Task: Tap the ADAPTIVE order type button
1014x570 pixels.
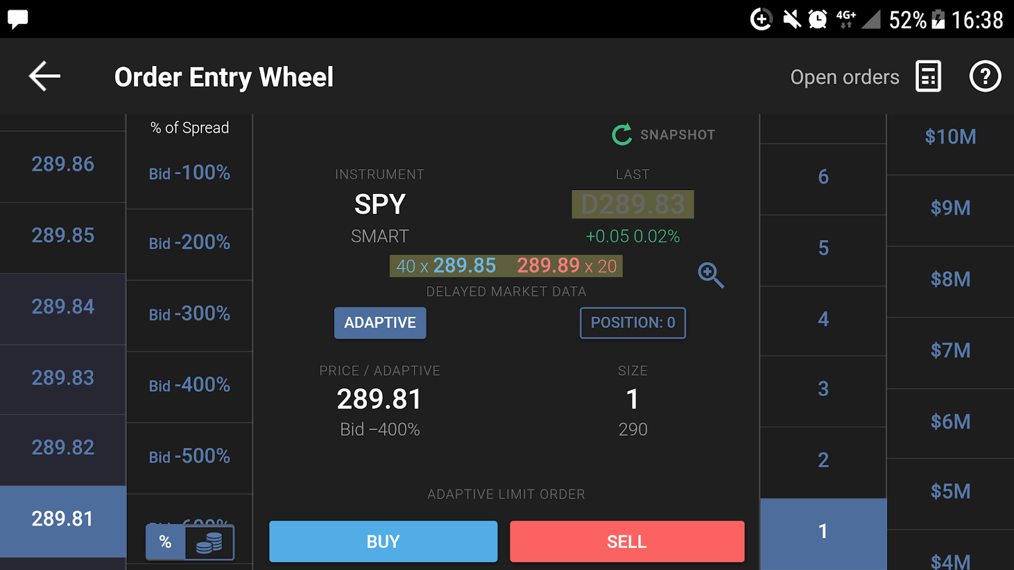Action: 380,323
